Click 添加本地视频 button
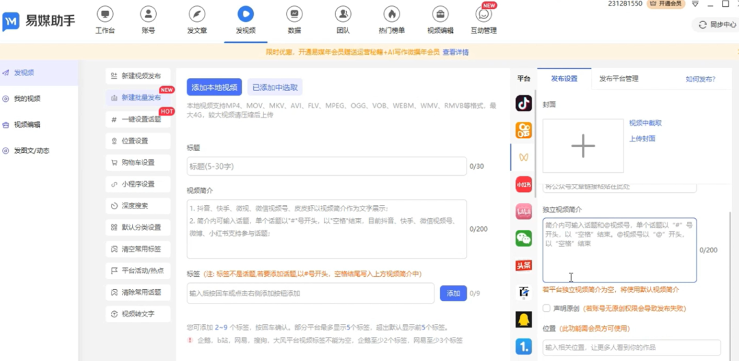The width and height of the screenshot is (739, 361). pos(214,87)
